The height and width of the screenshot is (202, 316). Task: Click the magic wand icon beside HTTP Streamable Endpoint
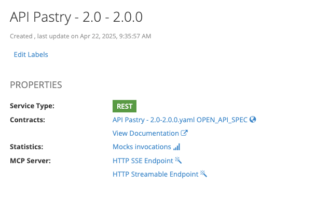[x=203, y=174]
